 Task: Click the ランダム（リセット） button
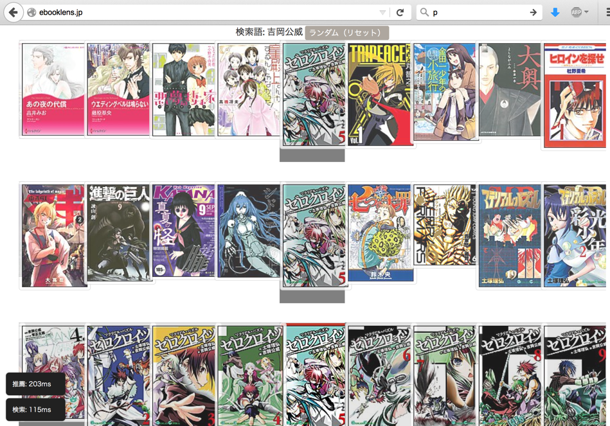(x=346, y=33)
